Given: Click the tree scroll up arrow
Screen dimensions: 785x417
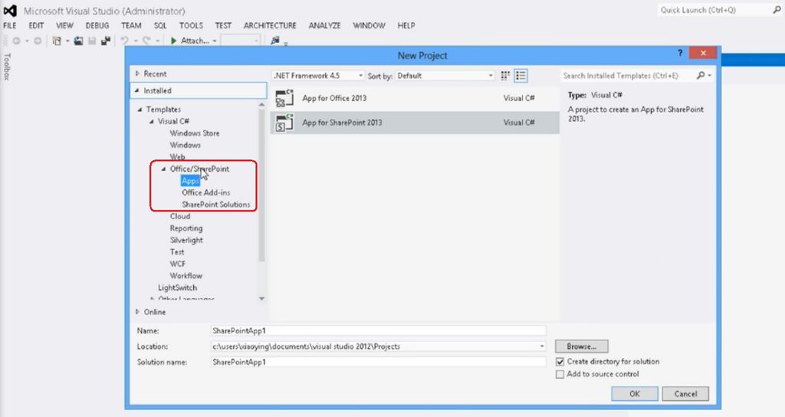Looking at the screenshot, I should click(261, 104).
